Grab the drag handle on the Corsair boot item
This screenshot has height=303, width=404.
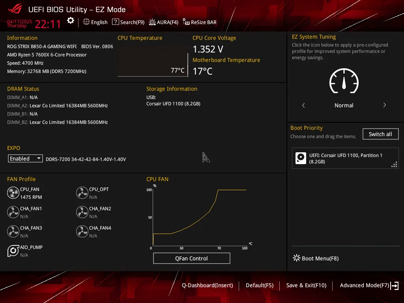pos(395,165)
